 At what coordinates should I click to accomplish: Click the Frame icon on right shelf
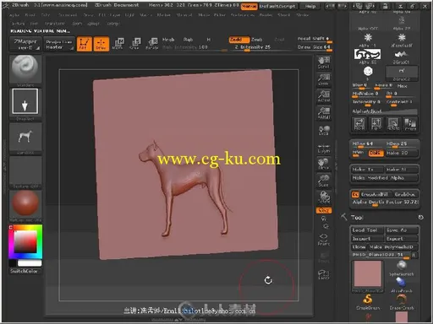tap(324, 240)
